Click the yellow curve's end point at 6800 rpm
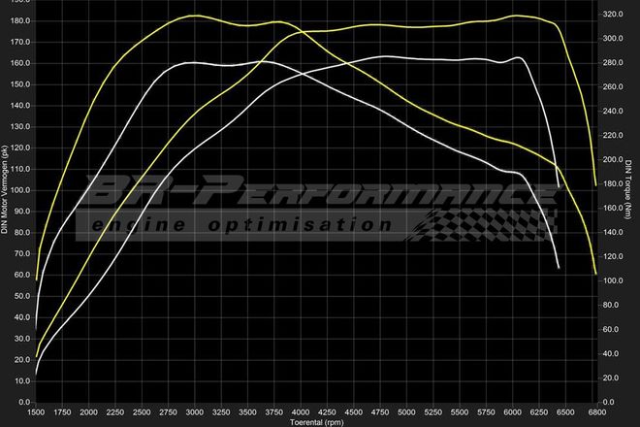Viewport: 640px width, 427px height. point(594,273)
